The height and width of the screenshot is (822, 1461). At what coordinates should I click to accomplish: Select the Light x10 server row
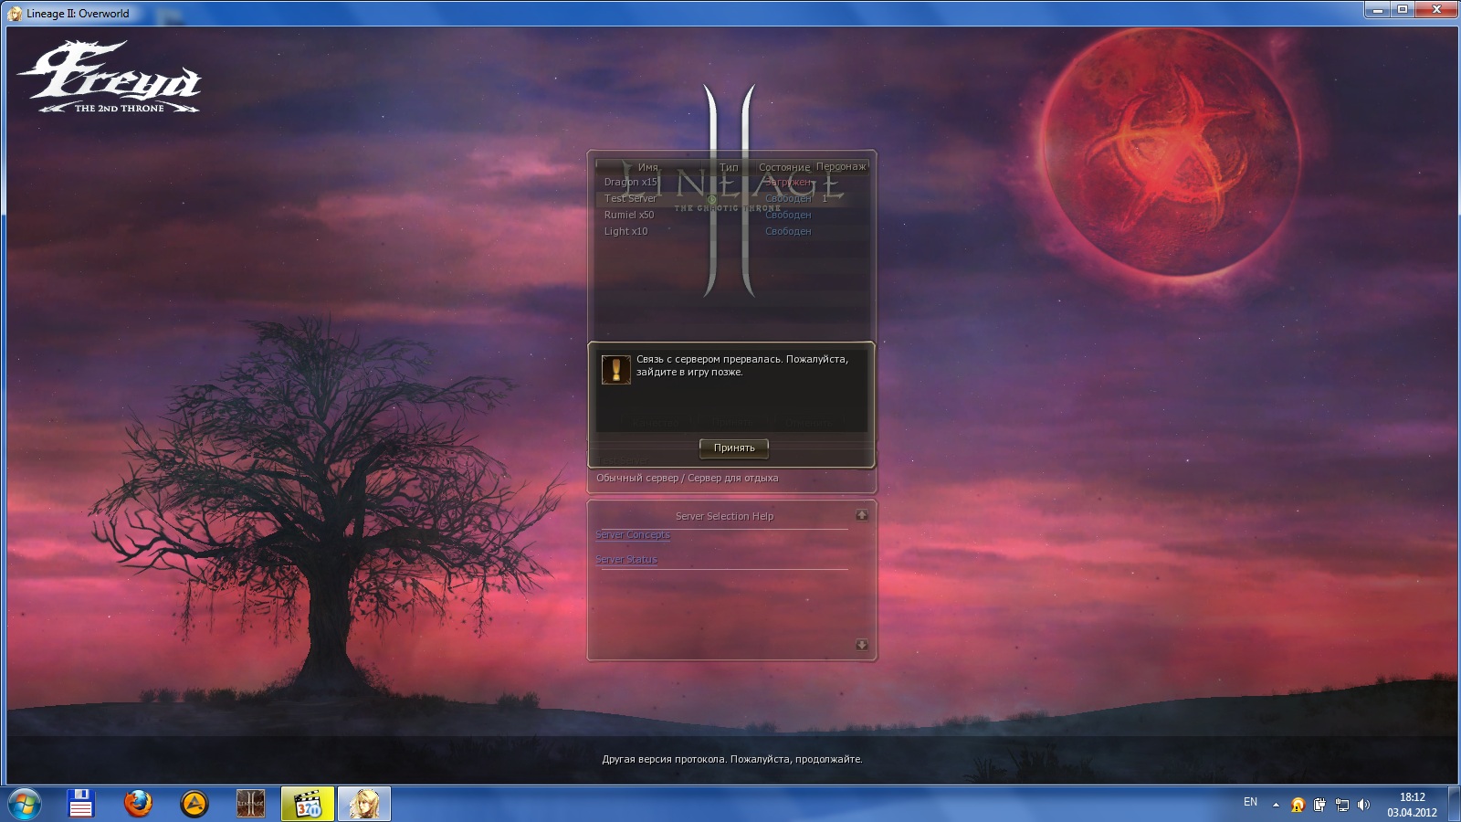(x=731, y=231)
